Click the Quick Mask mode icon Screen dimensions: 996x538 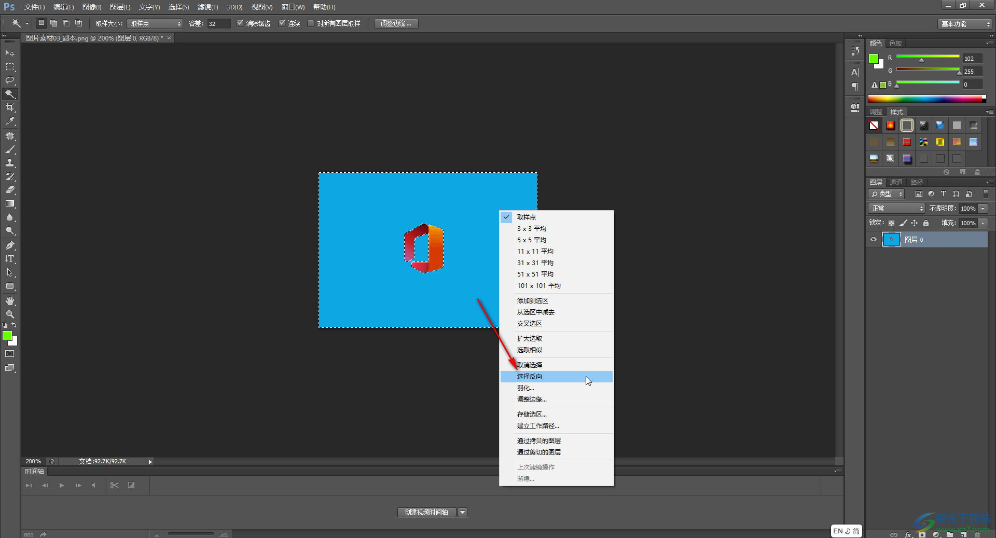[x=10, y=354]
